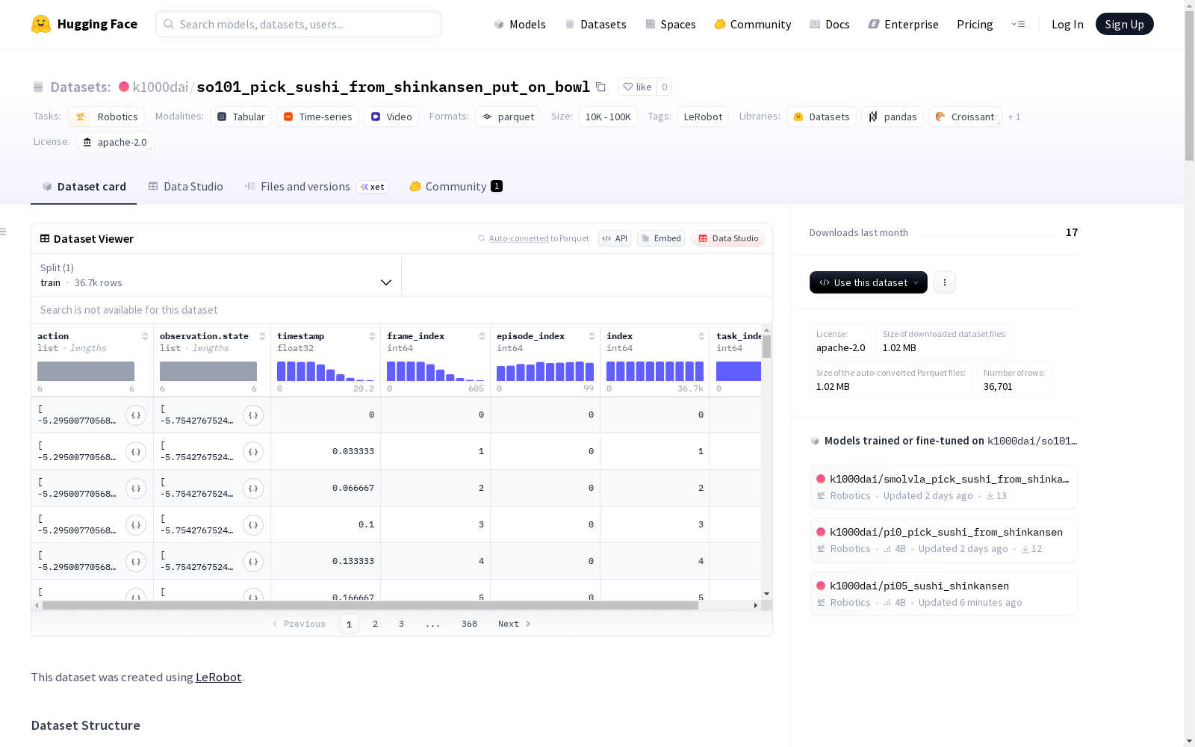Open the pi05_sushi_shinkansen model
The height and width of the screenshot is (747, 1195).
point(943,594)
